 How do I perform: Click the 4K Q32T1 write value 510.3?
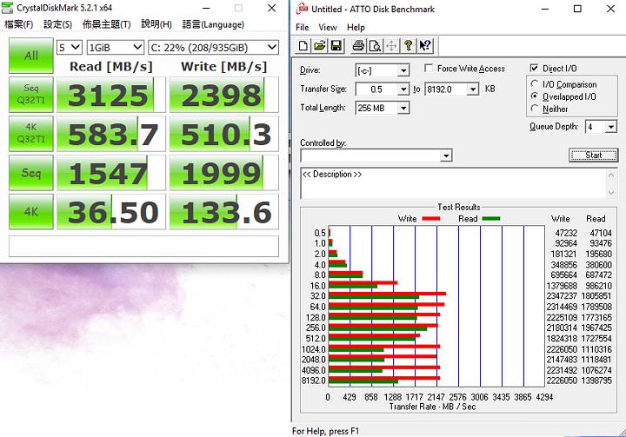pyautogui.click(x=224, y=134)
